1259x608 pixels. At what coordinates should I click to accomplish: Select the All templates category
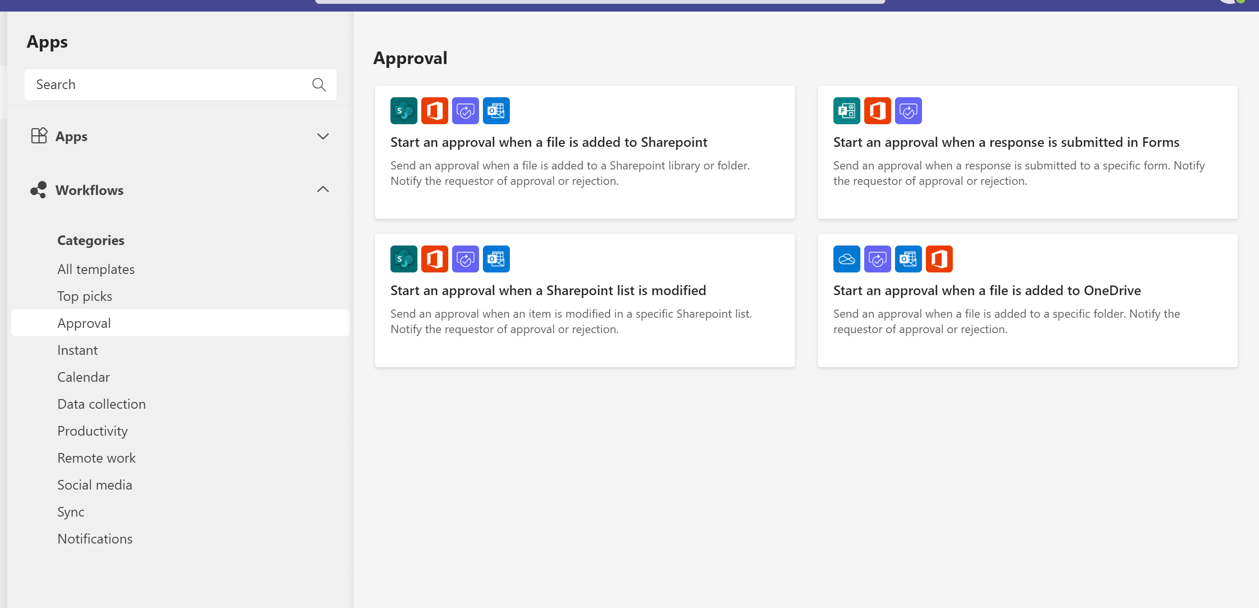(96, 269)
